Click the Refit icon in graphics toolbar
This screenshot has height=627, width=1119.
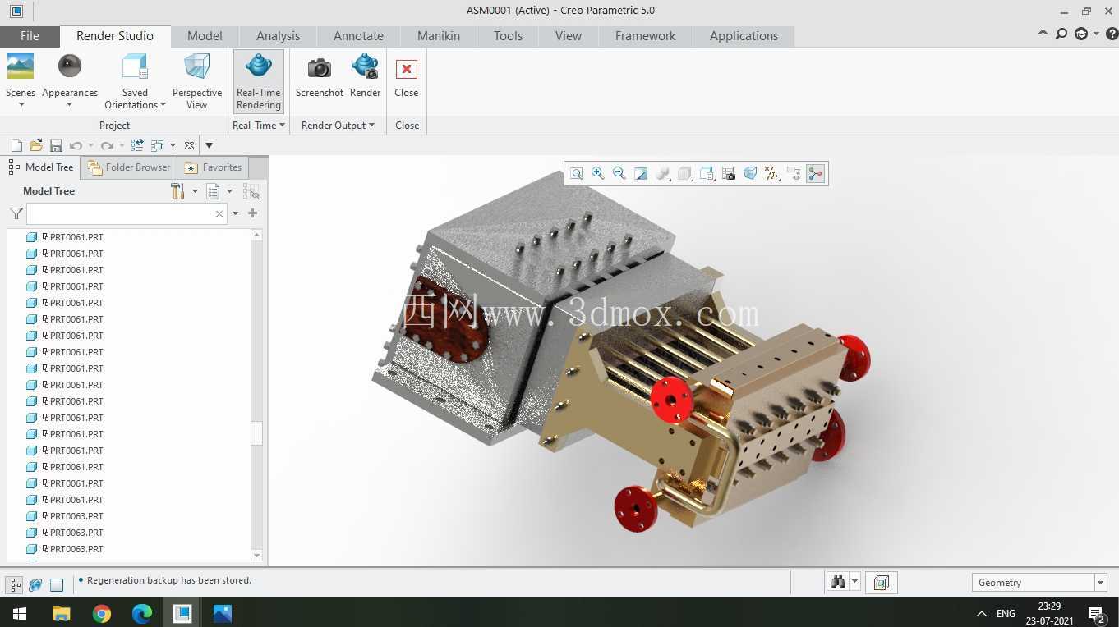pos(577,173)
